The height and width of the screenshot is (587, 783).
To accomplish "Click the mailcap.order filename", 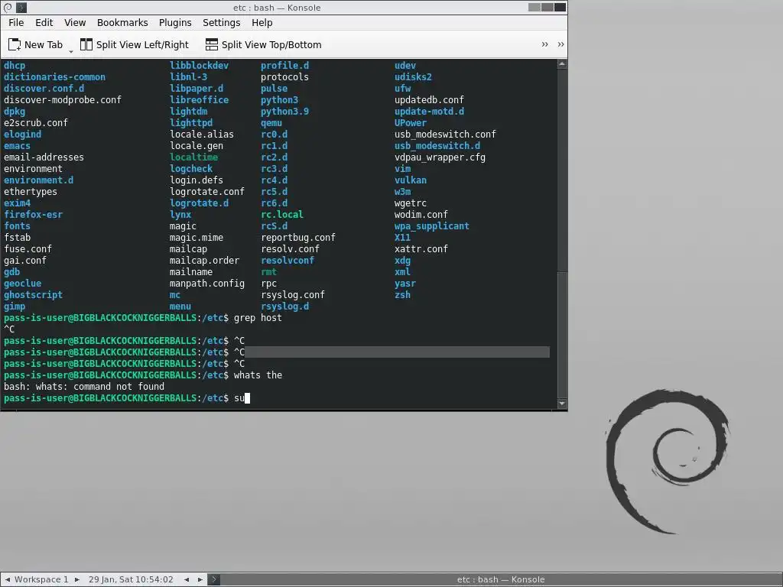I will (204, 261).
